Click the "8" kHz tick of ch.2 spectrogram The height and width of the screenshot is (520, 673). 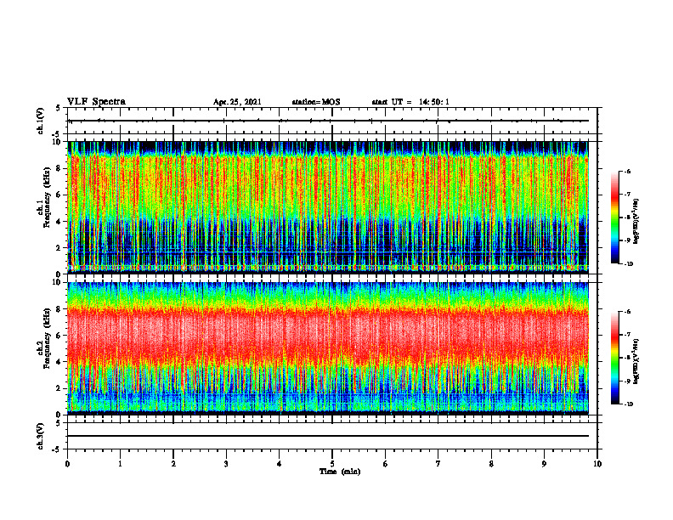[x=59, y=309]
